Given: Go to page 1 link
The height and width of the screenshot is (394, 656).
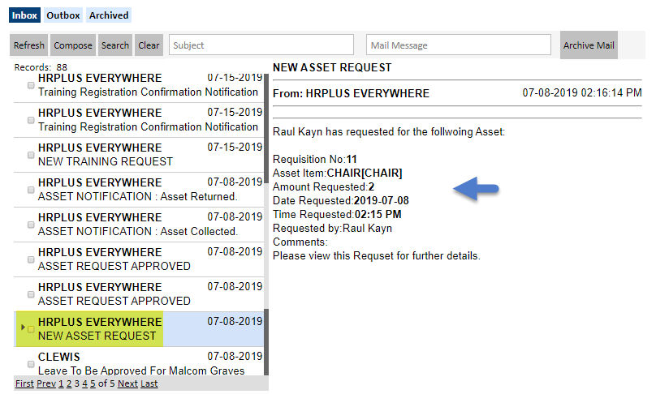Looking at the screenshot, I should (61, 383).
